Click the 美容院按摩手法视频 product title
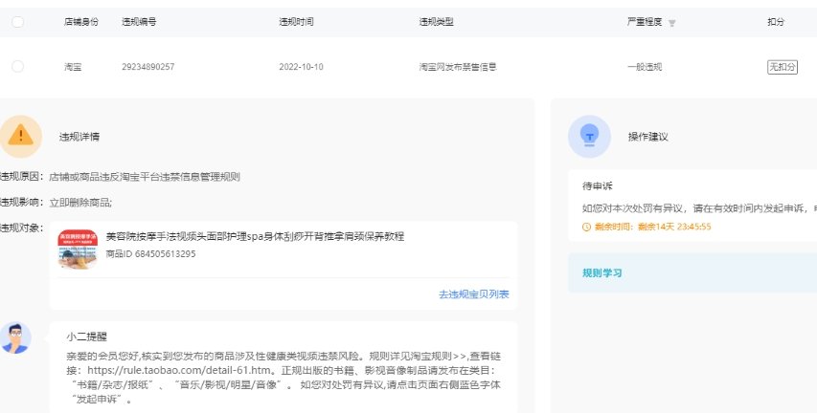The image size is (817, 413). tap(255, 236)
